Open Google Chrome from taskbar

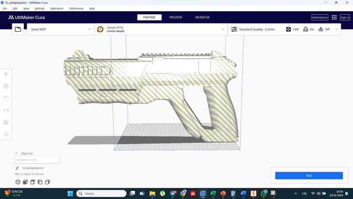click(x=183, y=193)
